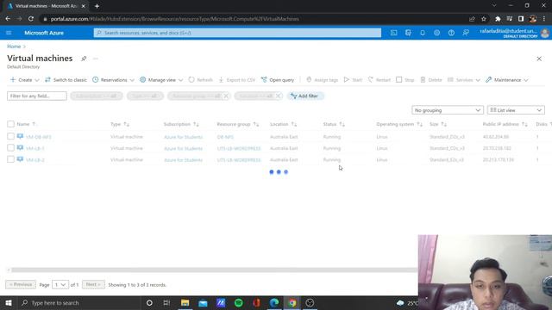Open the Subscription filter pill
The image size is (552, 310).
(x=96, y=96)
